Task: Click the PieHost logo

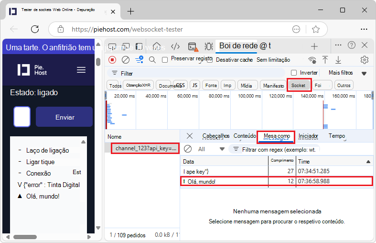Action: point(32,70)
